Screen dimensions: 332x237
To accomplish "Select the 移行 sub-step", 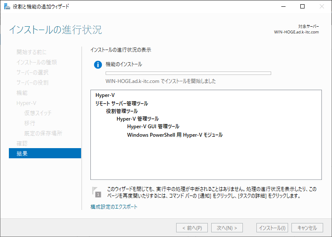I will click(x=30, y=123).
